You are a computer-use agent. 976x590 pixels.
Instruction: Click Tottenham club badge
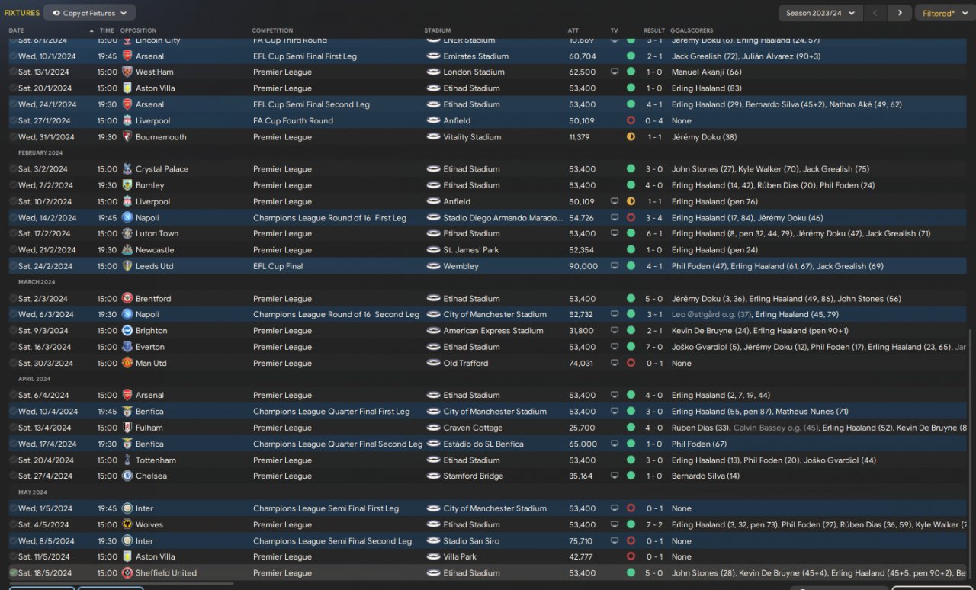pos(127,460)
